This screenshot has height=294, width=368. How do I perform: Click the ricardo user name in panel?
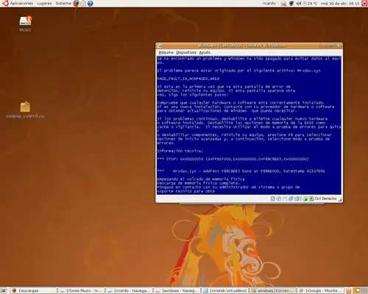point(269,4)
